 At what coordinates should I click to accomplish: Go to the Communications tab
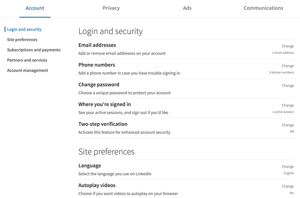(x=263, y=8)
